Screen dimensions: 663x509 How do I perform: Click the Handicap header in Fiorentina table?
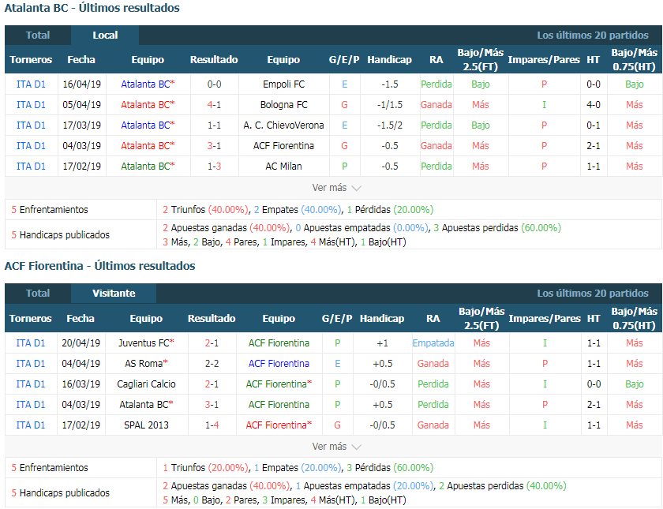pos(382,318)
